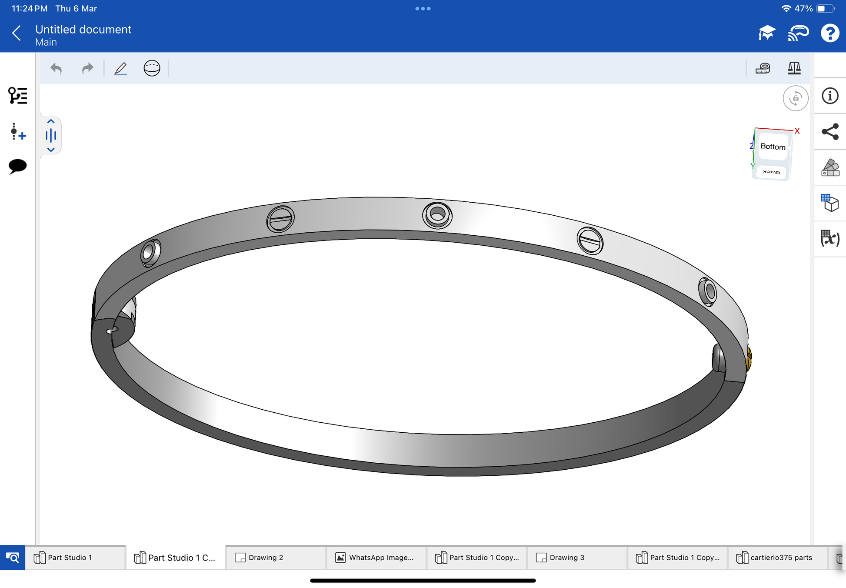Select the sketch pencil tool
This screenshot has width=846, height=588.
tap(120, 68)
